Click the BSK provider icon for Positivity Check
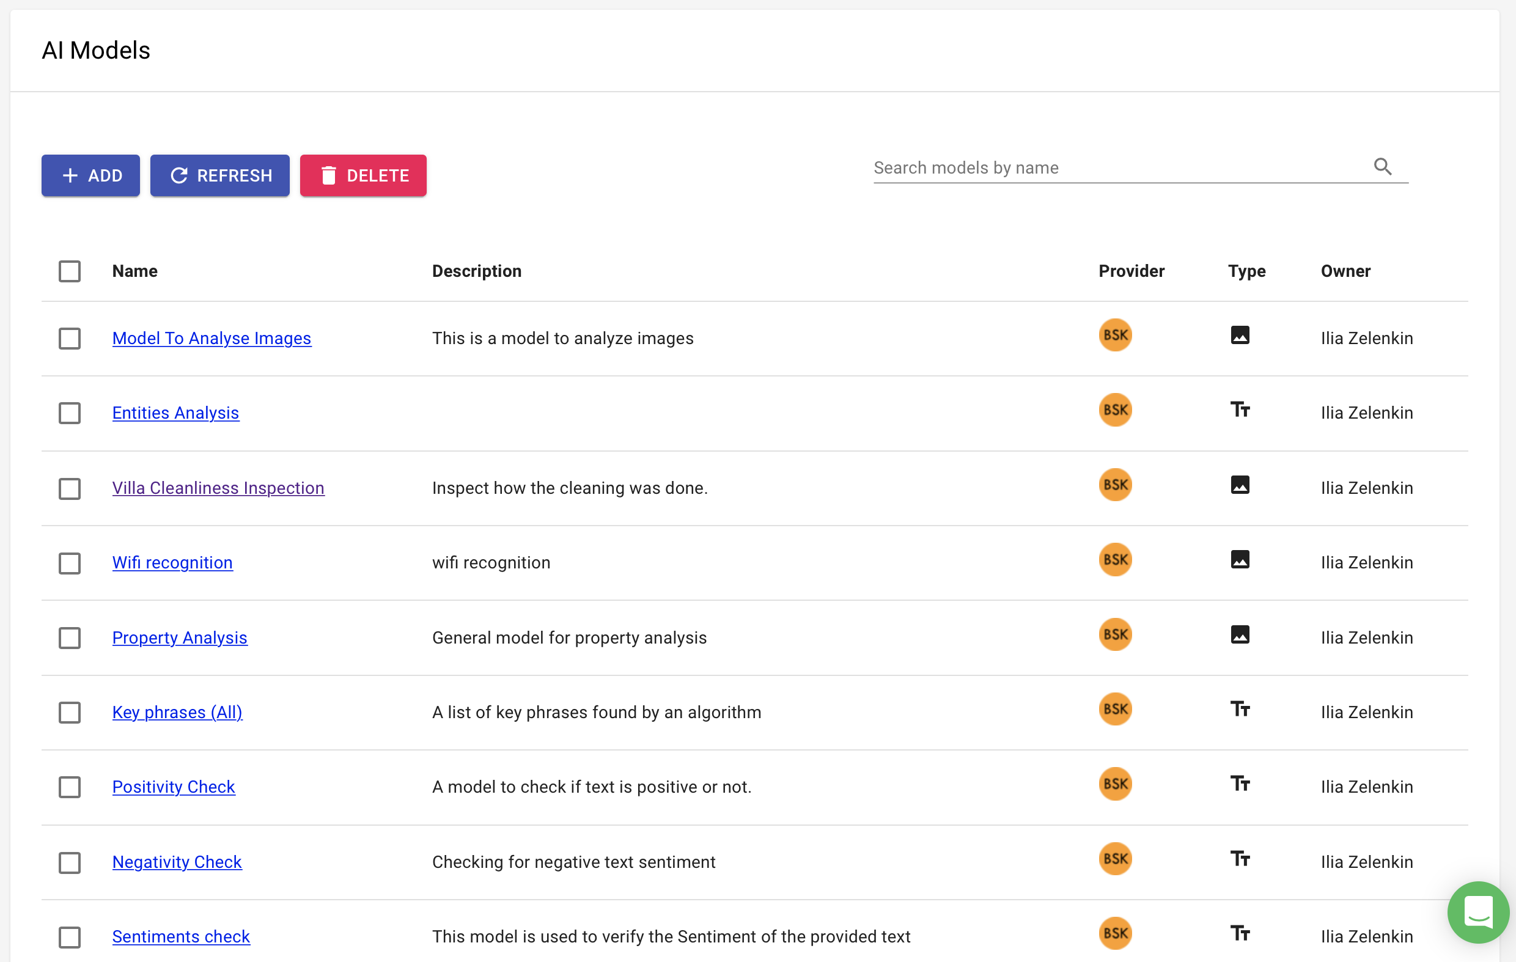1516x962 pixels. coord(1115,783)
